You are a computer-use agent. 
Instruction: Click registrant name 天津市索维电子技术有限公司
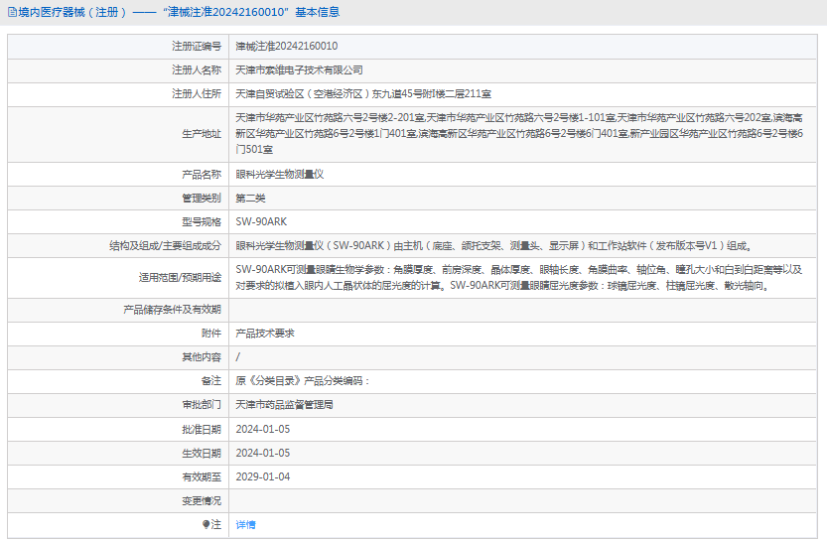299,70
